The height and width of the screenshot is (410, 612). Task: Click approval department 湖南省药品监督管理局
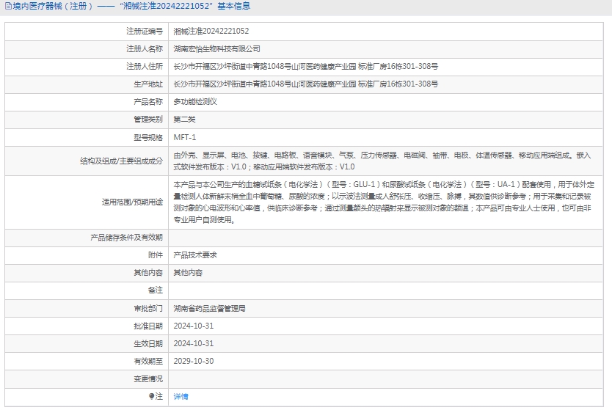[209, 308]
